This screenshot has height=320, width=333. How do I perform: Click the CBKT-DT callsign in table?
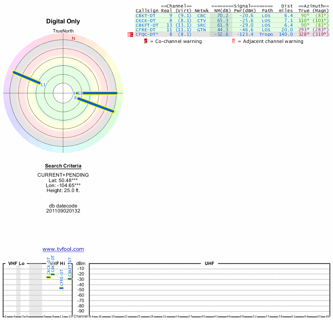point(145,15)
